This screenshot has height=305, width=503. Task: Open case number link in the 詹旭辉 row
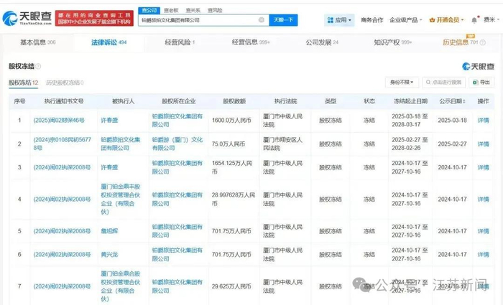click(62, 231)
